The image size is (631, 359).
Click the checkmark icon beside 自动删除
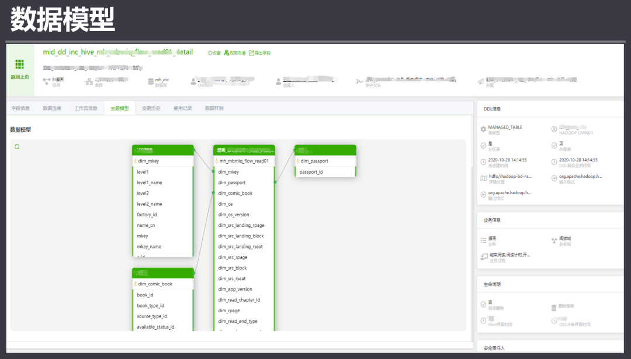[x=483, y=305]
